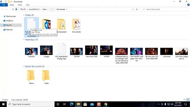Image resolution: width=190 pixels, height=107 pixels.
Task: Open Mail app from taskbar
Action: 92,104
